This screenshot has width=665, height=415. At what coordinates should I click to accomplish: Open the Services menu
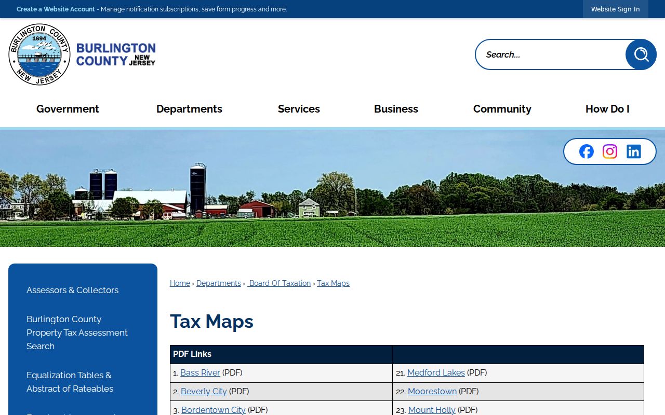coord(299,109)
